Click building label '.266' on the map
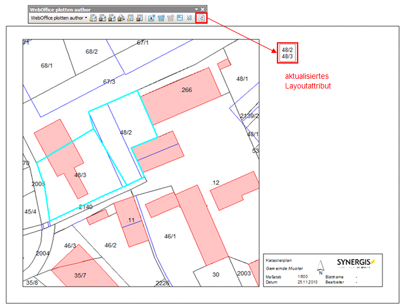The height and width of the screenshot is (306, 402). point(186,90)
